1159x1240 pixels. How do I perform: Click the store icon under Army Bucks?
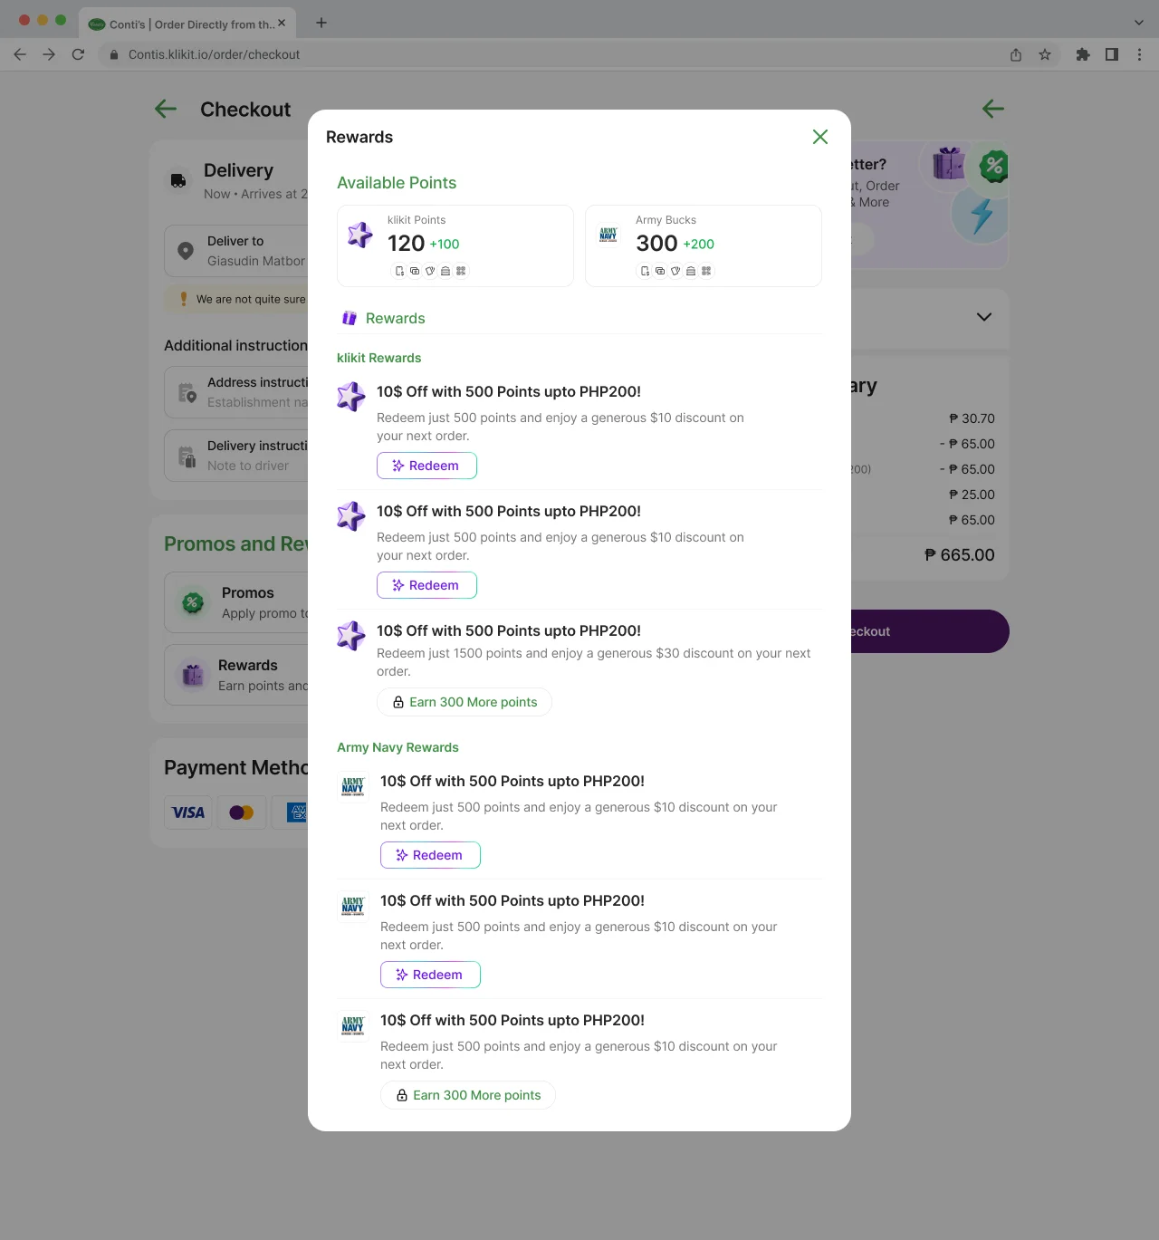(x=691, y=271)
